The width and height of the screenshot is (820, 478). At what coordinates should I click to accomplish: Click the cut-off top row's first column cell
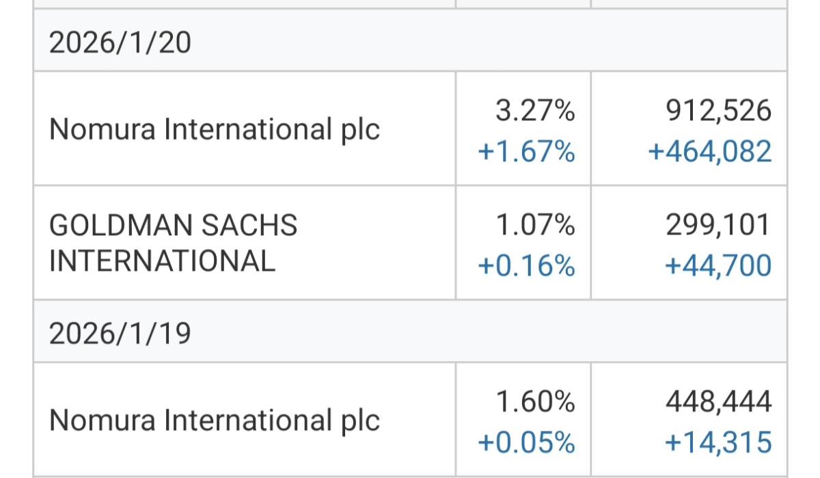[244, 4]
